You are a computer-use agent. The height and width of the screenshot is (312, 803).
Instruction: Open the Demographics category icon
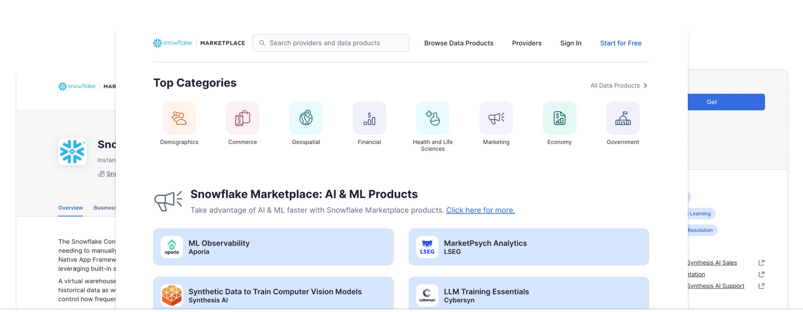click(179, 118)
